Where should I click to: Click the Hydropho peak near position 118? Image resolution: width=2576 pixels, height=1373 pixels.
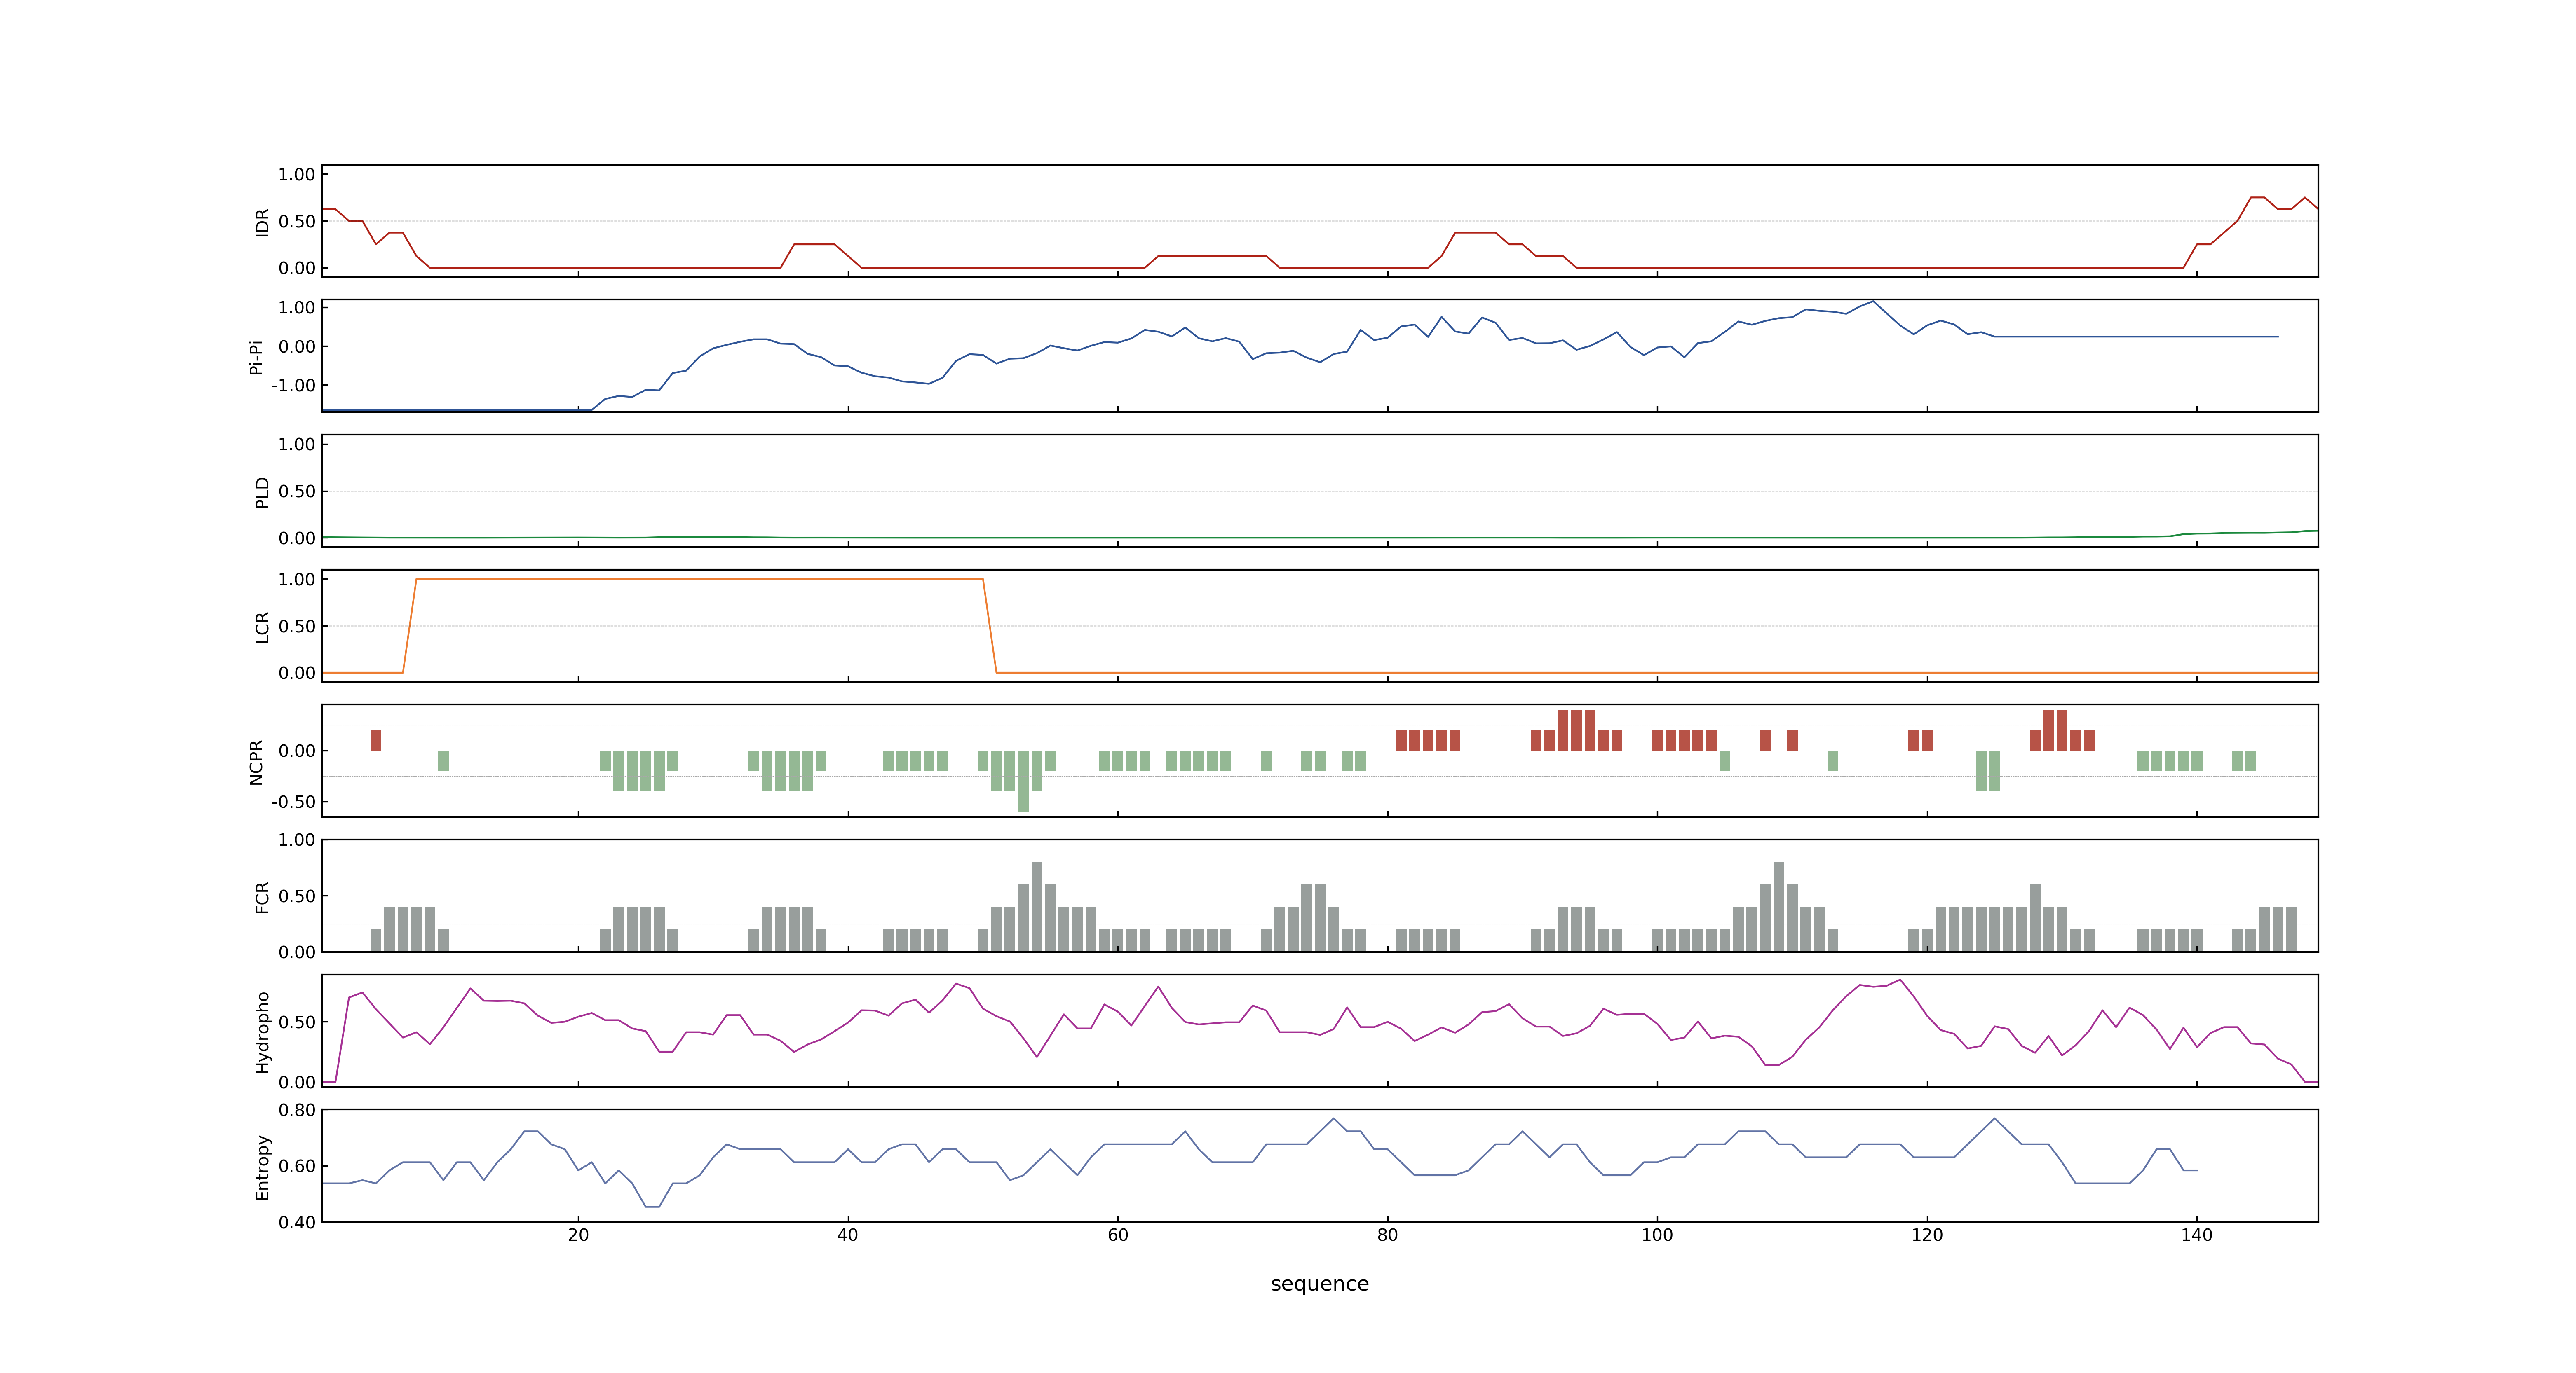pos(1900,980)
